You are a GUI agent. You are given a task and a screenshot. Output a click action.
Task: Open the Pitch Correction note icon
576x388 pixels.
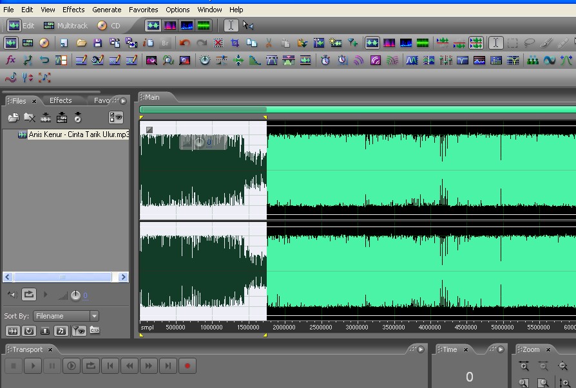tap(11, 77)
